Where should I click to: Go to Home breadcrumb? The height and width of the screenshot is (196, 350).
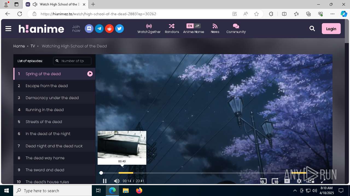tap(19, 46)
